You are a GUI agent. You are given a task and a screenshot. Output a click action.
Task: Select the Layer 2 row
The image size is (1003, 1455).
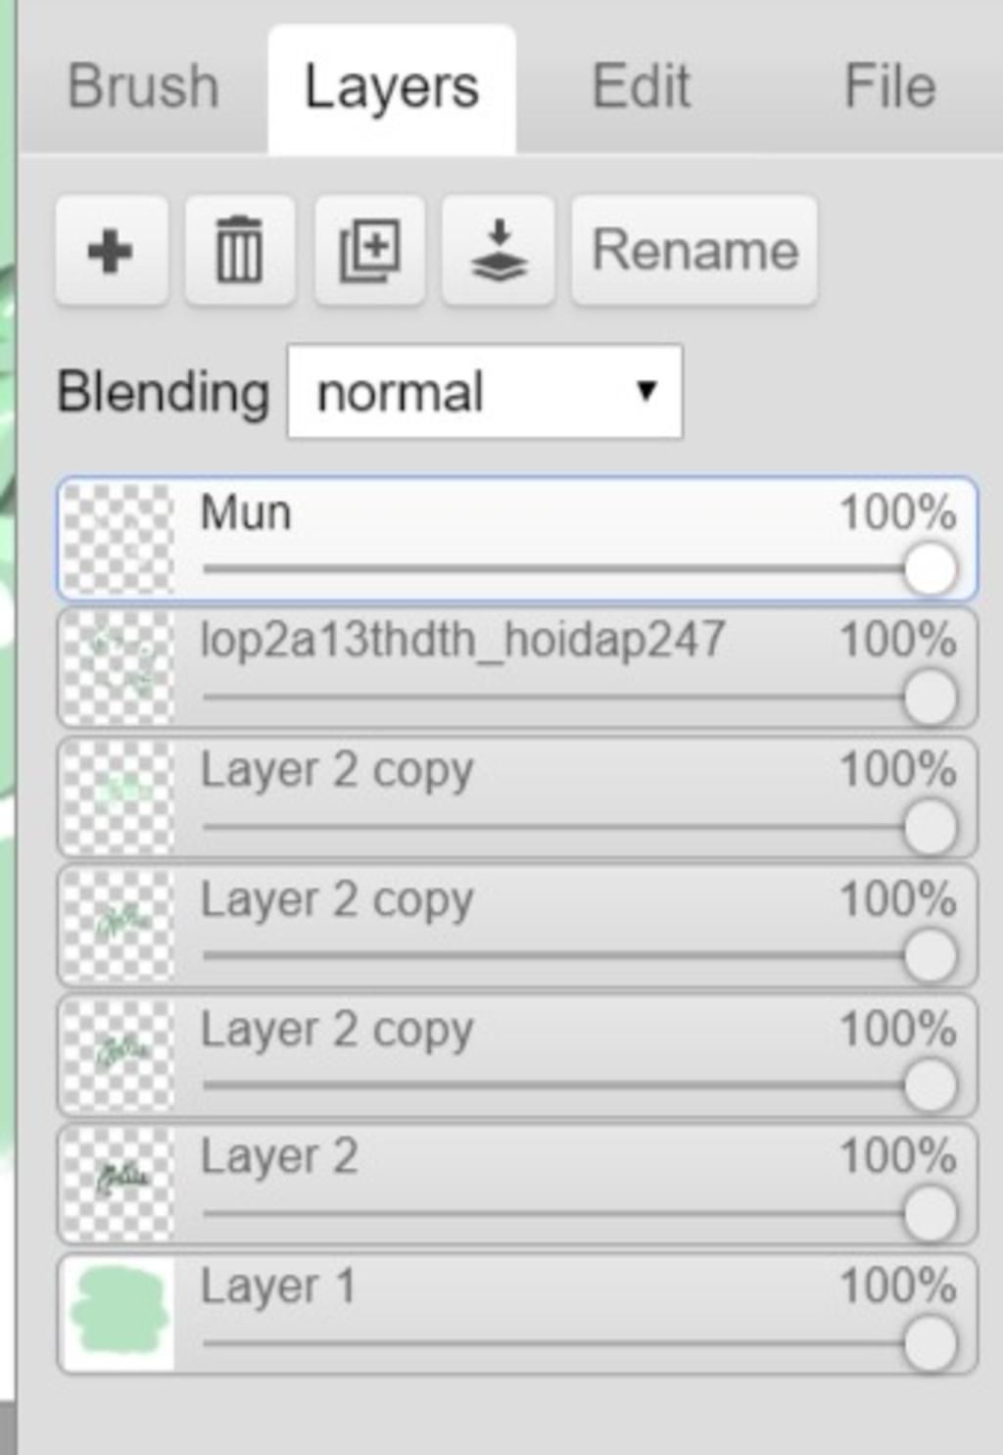(x=490, y=1159)
